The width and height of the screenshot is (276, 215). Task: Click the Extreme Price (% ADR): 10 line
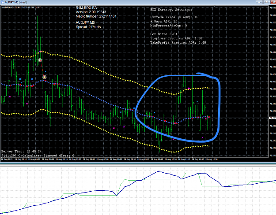click(x=174, y=17)
